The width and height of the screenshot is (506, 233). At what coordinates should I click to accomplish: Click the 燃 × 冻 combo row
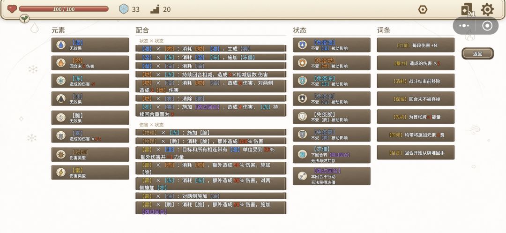pyautogui.click(x=211, y=74)
